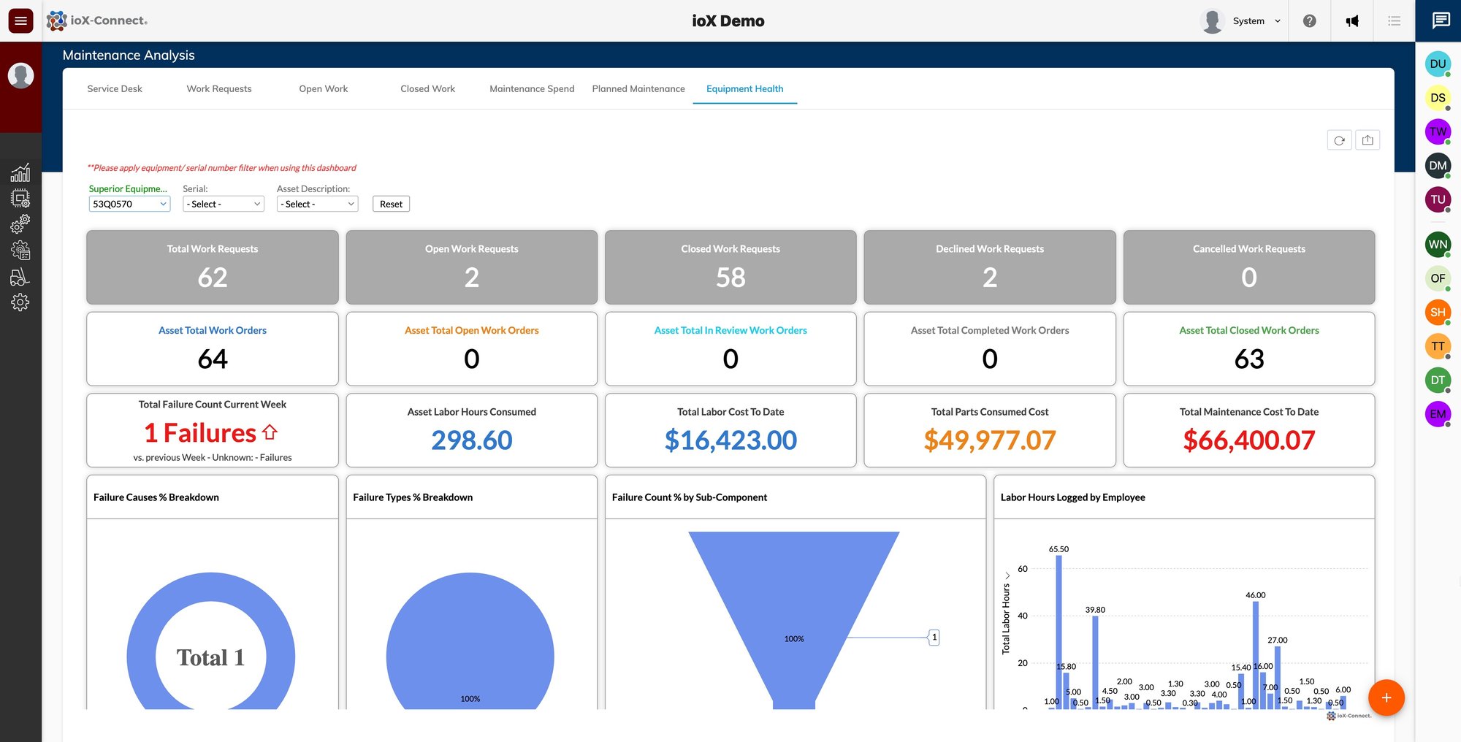Open the chat panel icon
This screenshot has width=1461, height=742.
1441,20
